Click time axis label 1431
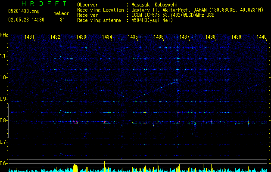 29,37
